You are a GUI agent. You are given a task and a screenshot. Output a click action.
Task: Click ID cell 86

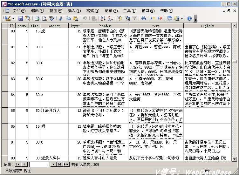pyautogui.click(x=11, y=131)
